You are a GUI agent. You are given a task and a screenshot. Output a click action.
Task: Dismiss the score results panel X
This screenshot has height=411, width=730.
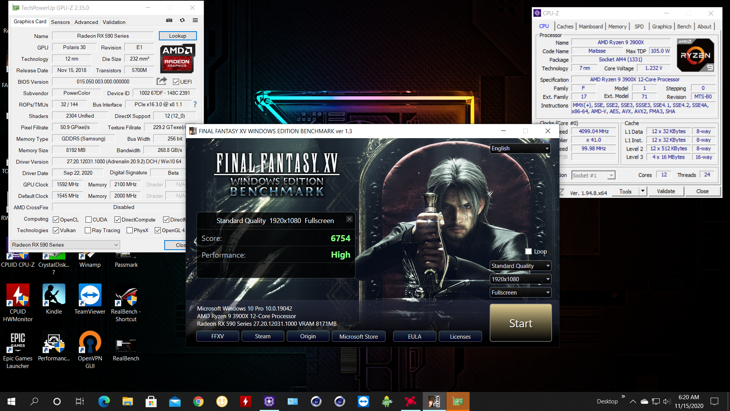349,219
